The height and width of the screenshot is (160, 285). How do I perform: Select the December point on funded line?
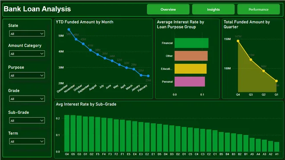69,29
